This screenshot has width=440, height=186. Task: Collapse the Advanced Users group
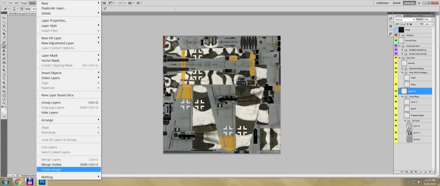(400, 46)
